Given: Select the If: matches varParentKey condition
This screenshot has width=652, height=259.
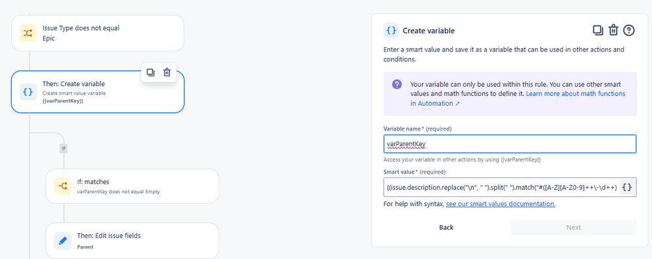Looking at the screenshot, I should point(132,187).
